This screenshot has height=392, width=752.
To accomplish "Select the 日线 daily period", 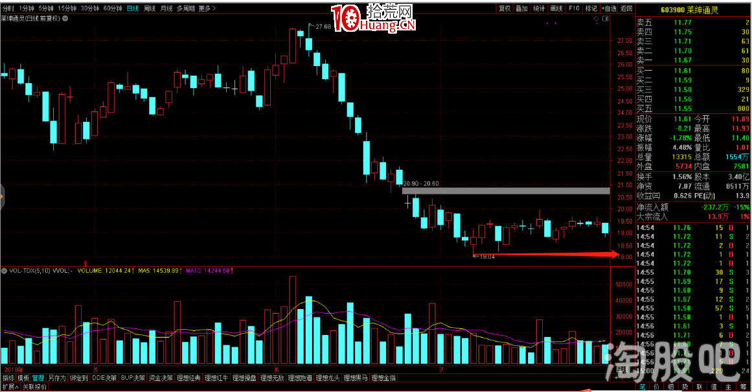I will [x=133, y=8].
